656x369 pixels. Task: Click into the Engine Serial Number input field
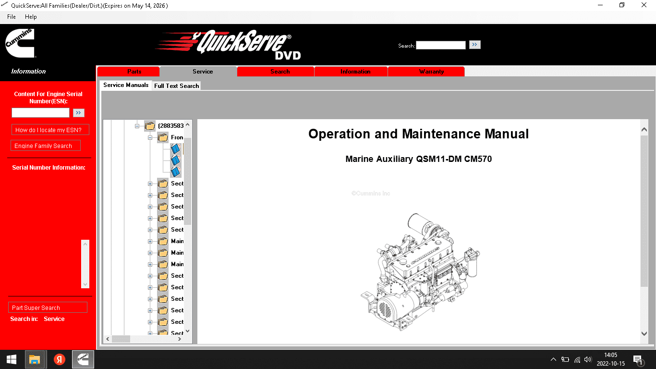click(41, 112)
